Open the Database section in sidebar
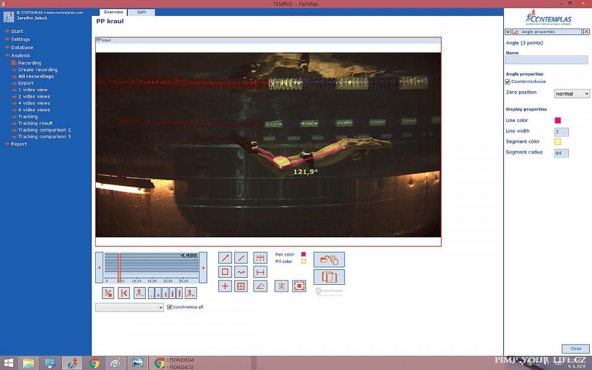 point(22,47)
